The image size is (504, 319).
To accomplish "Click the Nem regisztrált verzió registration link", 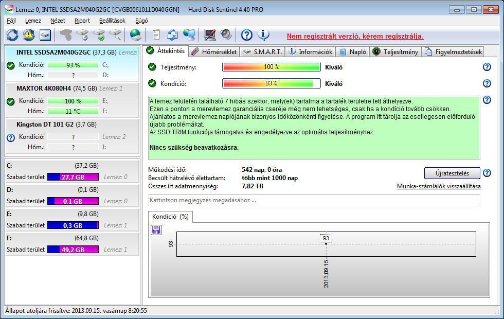I will click(355, 36).
